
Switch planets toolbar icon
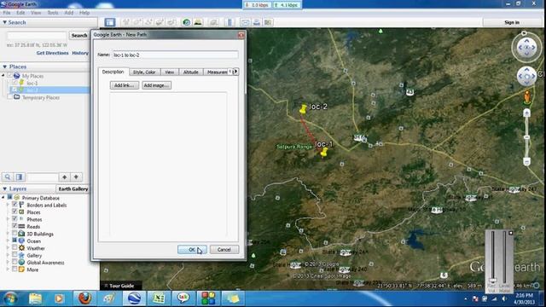point(213,22)
